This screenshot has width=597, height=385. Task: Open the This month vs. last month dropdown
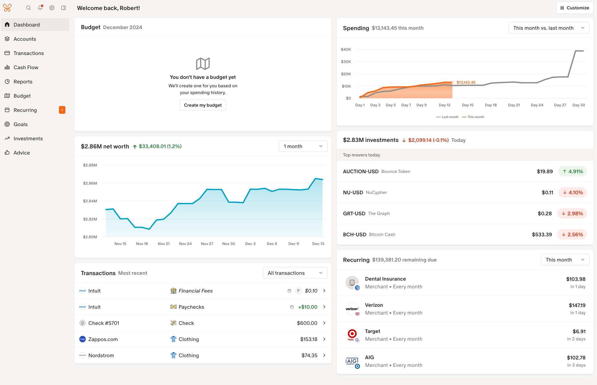pos(549,28)
